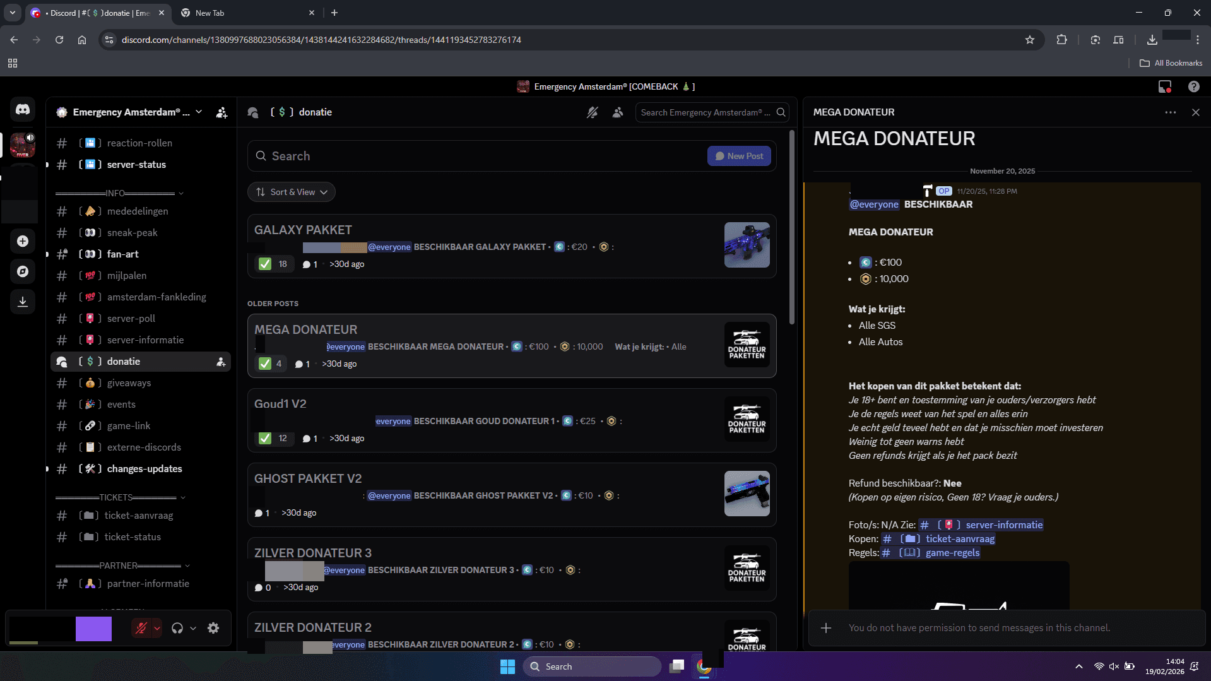This screenshot has height=681, width=1211.
Task: Open headphone output options arrow
Action: (193, 628)
